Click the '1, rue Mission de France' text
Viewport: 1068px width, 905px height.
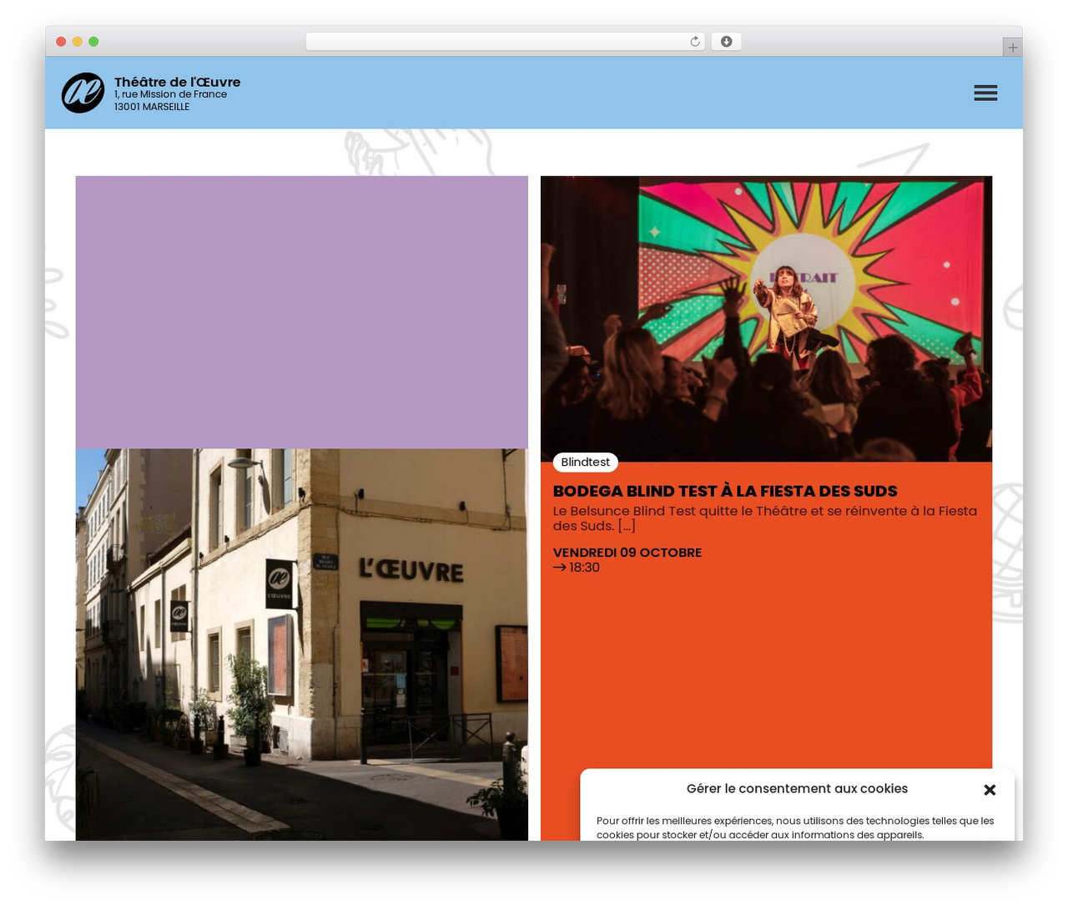tap(170, 94)
